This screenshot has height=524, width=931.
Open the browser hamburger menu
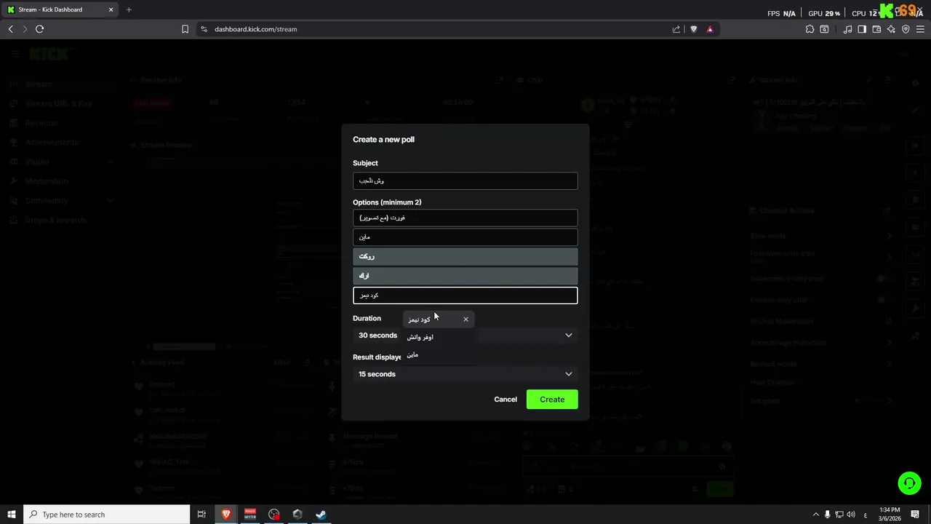pos(920,29)
